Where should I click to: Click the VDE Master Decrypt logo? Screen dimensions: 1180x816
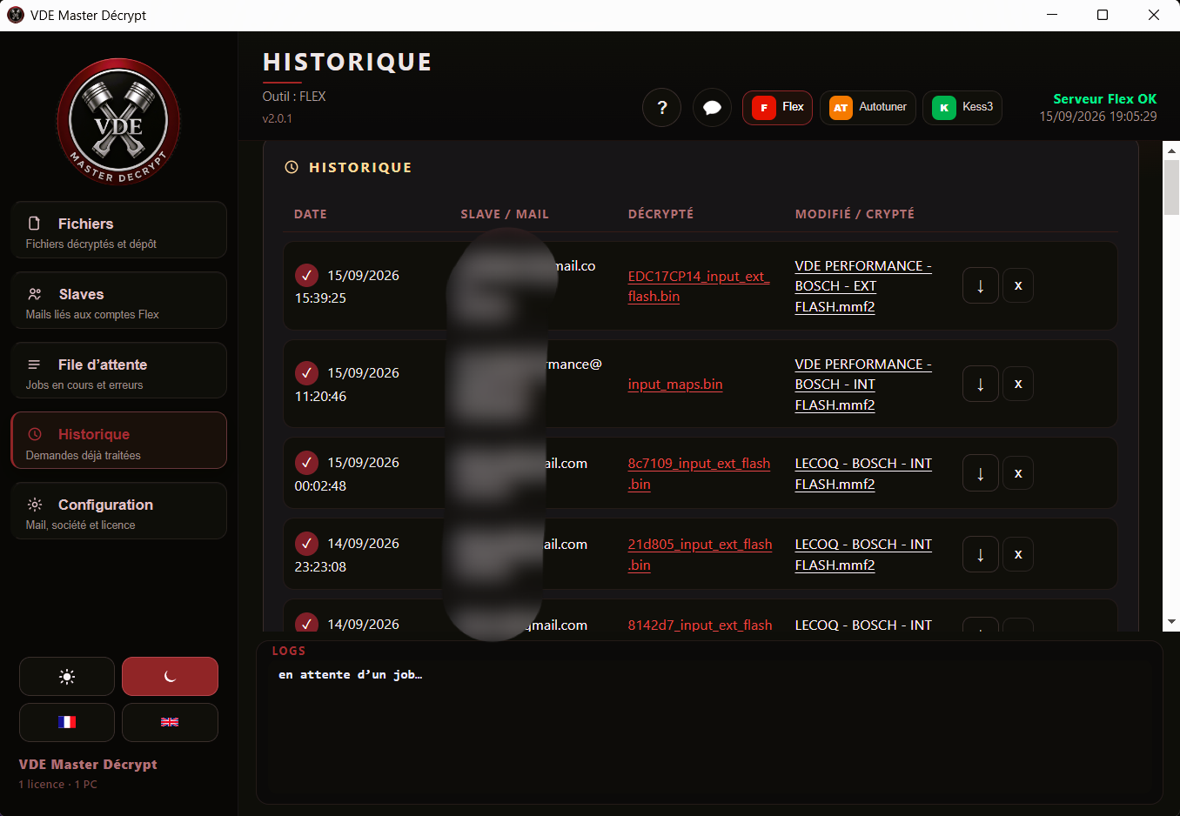(118, 122)
